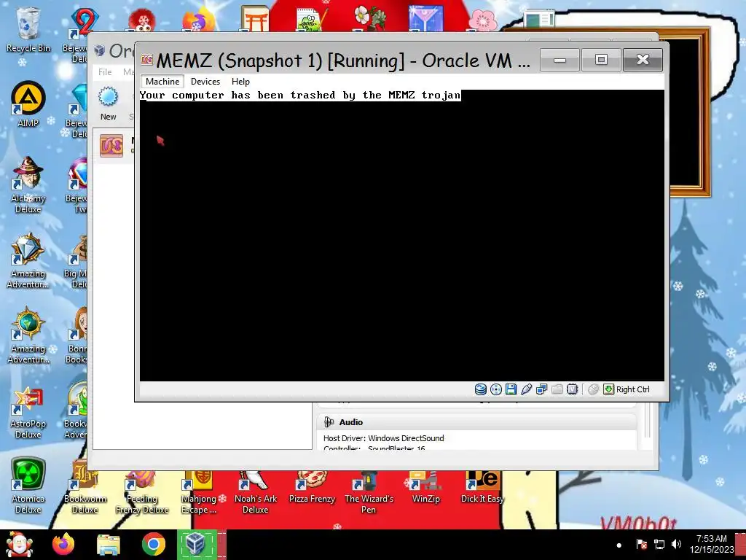Image resolution: width=746 pixels, height=560 pixels.
Task: Click the taskbar clock showing 7:53 AM
Action: tap(711, 544)
